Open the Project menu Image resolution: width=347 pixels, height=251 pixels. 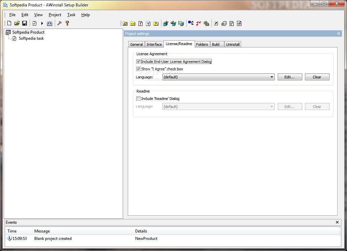55,15
